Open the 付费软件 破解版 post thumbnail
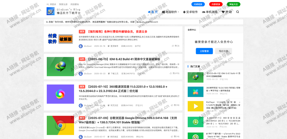287x139 pixels. (60, 39)
